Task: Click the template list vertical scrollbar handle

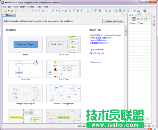Action: click(125, 32)
